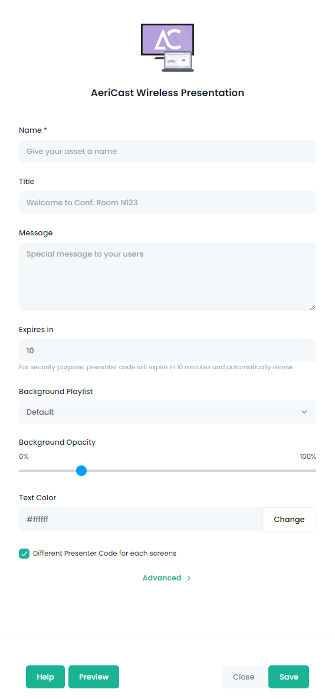
Task: Click inside the Message text area
Action: (167, 277)
